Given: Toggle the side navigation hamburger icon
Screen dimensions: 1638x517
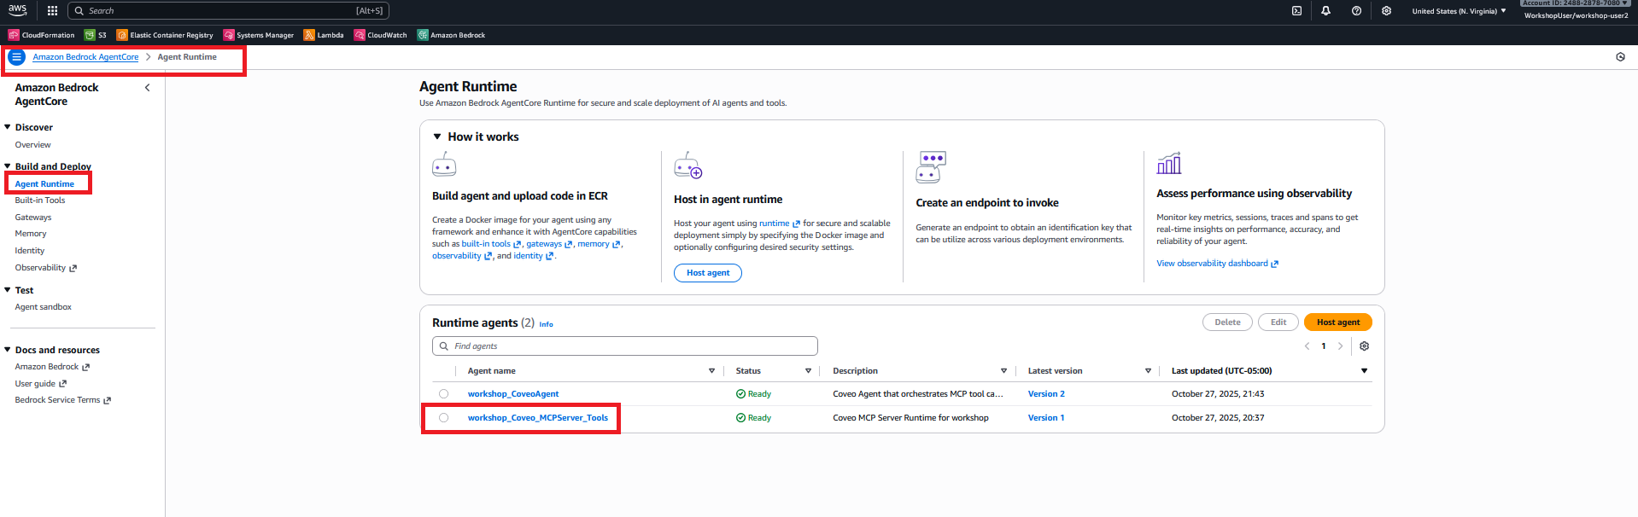Looking at the screenshot, I should coord(16,57).
